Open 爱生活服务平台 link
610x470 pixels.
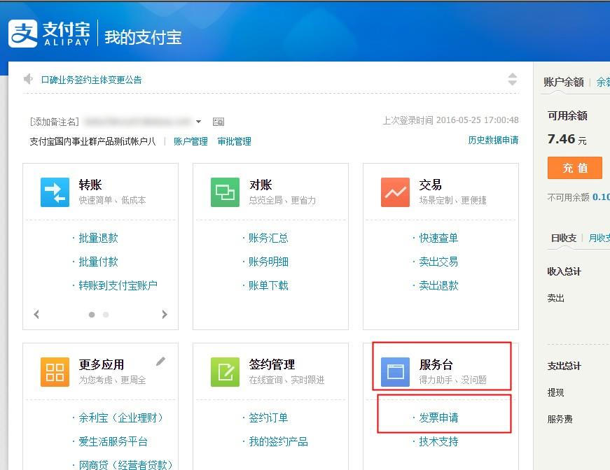113,441
